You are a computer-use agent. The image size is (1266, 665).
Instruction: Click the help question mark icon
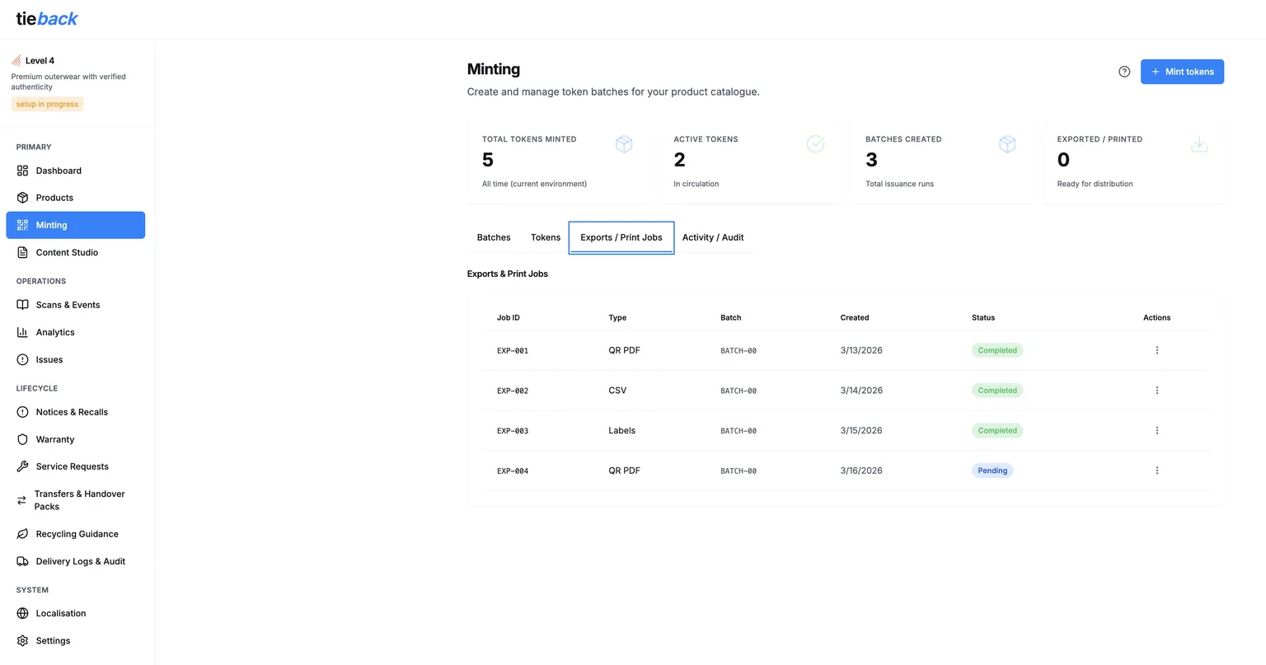click(x=1124, y=72)
